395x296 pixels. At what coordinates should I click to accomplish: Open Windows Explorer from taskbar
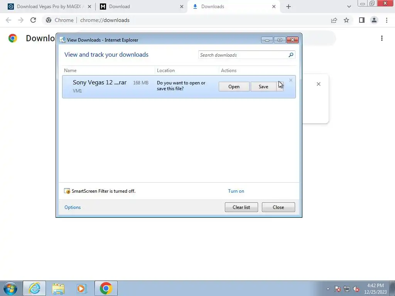[58, 288]
